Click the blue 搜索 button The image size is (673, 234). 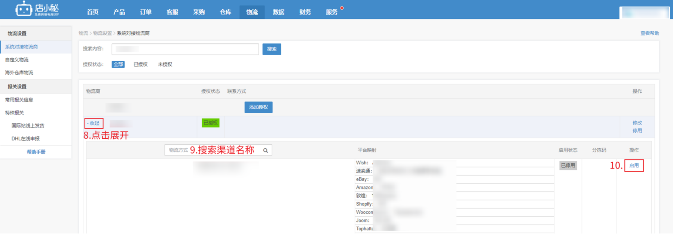(x=272, y=49)
